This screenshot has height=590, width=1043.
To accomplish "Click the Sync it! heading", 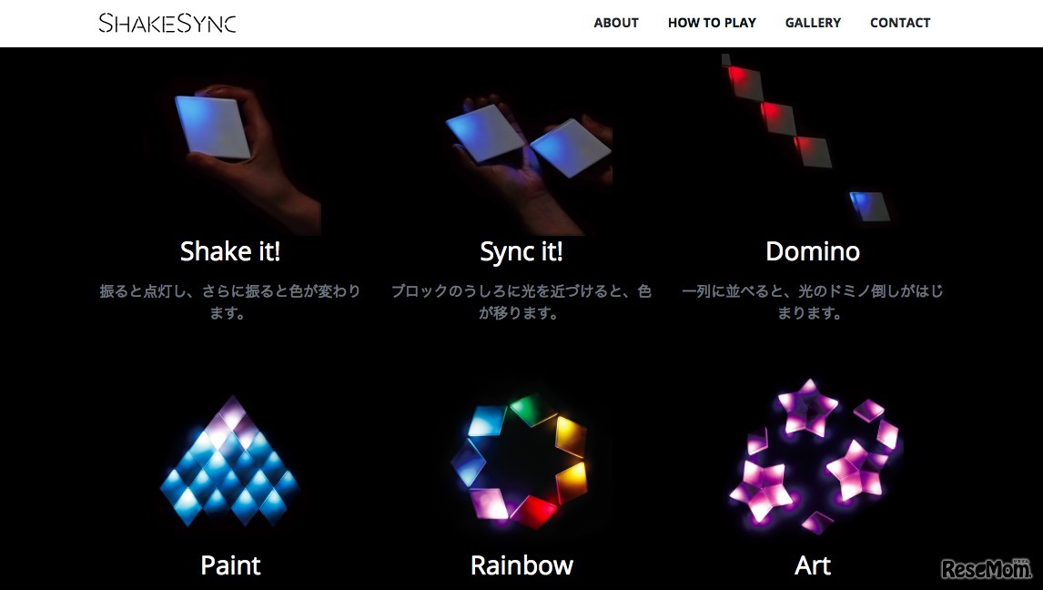I will point(521,251).
